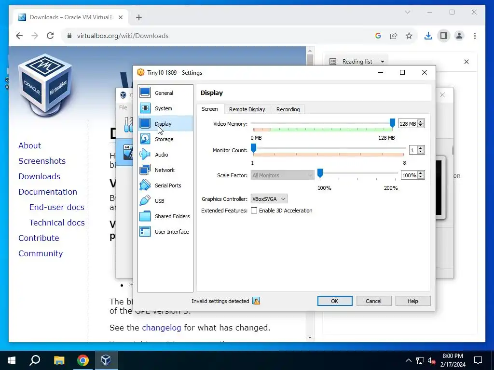494x370 pixels.
Task: Switch to Remote Display tab
Action: point(247,109)
